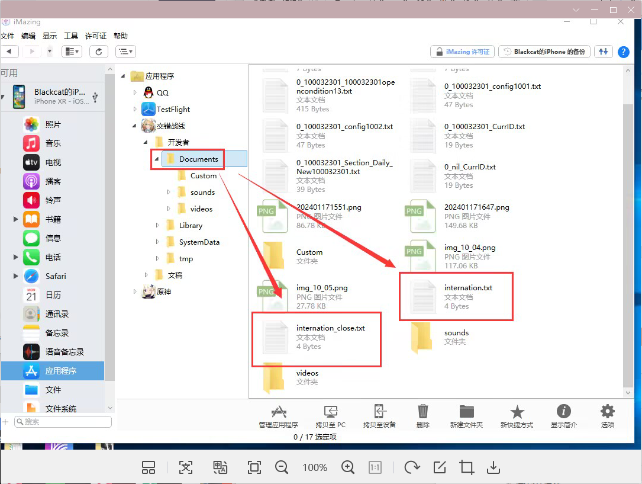Click Copy to Device (拷贝至设备)

(379, 416)
